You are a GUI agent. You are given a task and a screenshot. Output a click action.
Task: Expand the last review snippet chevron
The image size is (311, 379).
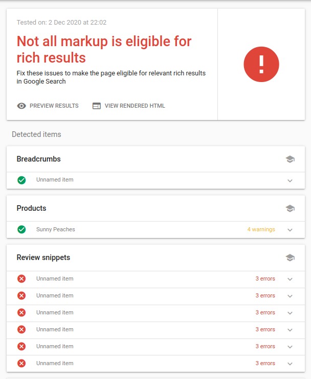[x=290, y=364]
